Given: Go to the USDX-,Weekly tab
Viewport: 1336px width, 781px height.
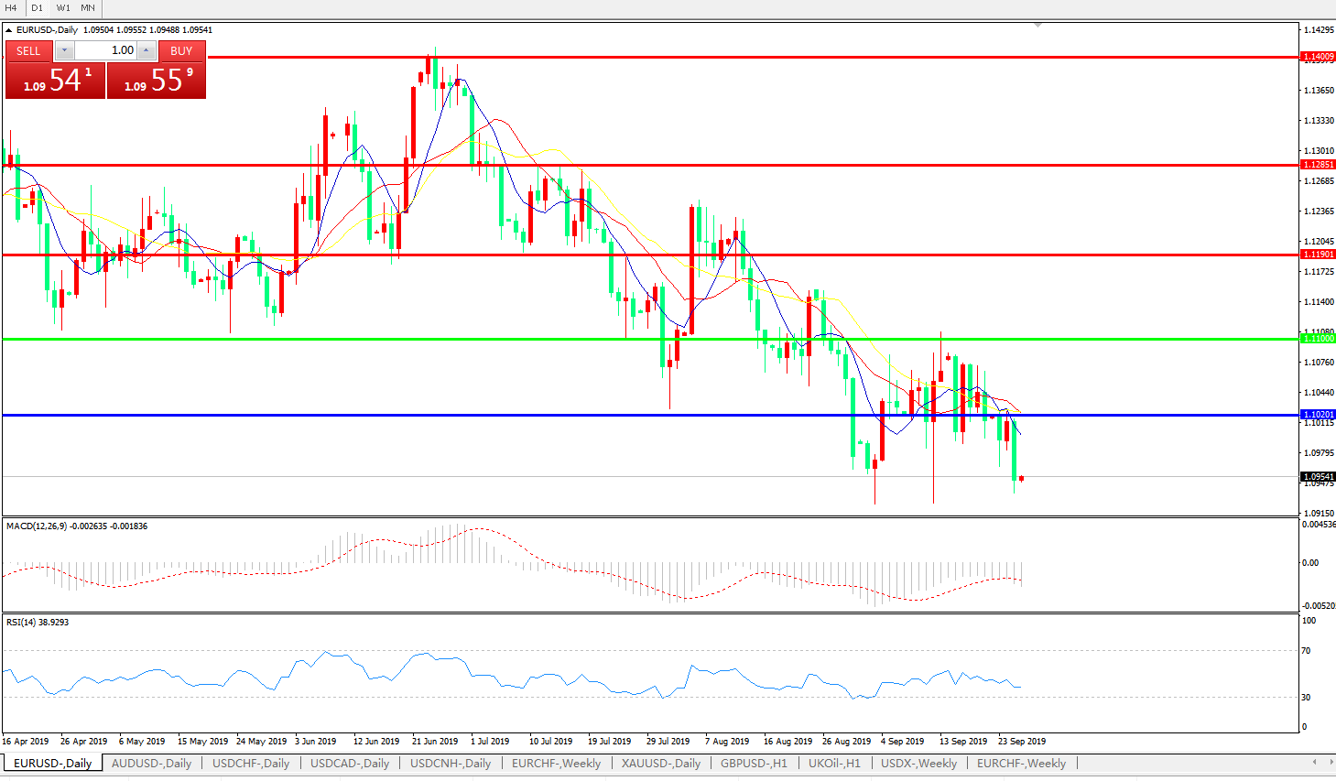Looking at the screenshot, I should point(918,763).
